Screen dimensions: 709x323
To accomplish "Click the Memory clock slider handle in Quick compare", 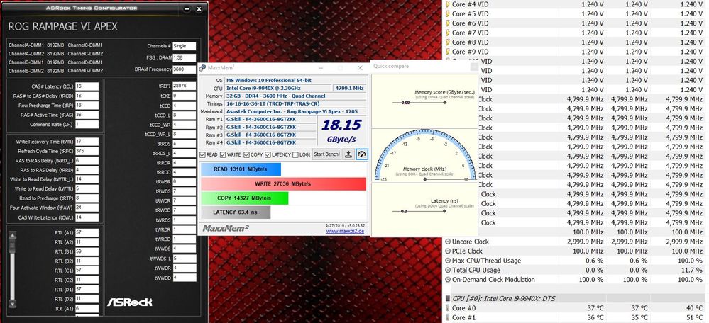I will click(424, 179).
